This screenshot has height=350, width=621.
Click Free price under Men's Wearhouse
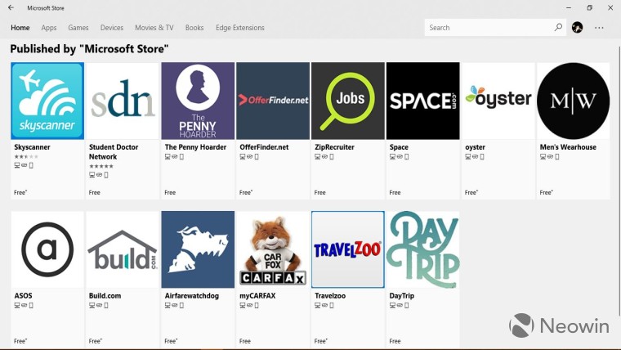coord(546,192)
